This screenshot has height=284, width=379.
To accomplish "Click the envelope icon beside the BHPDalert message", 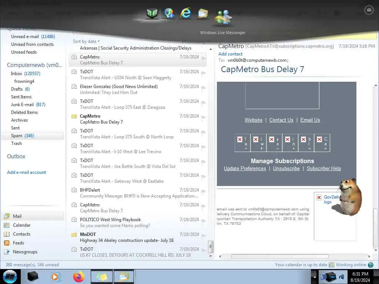I will click(x=74, y=190).
